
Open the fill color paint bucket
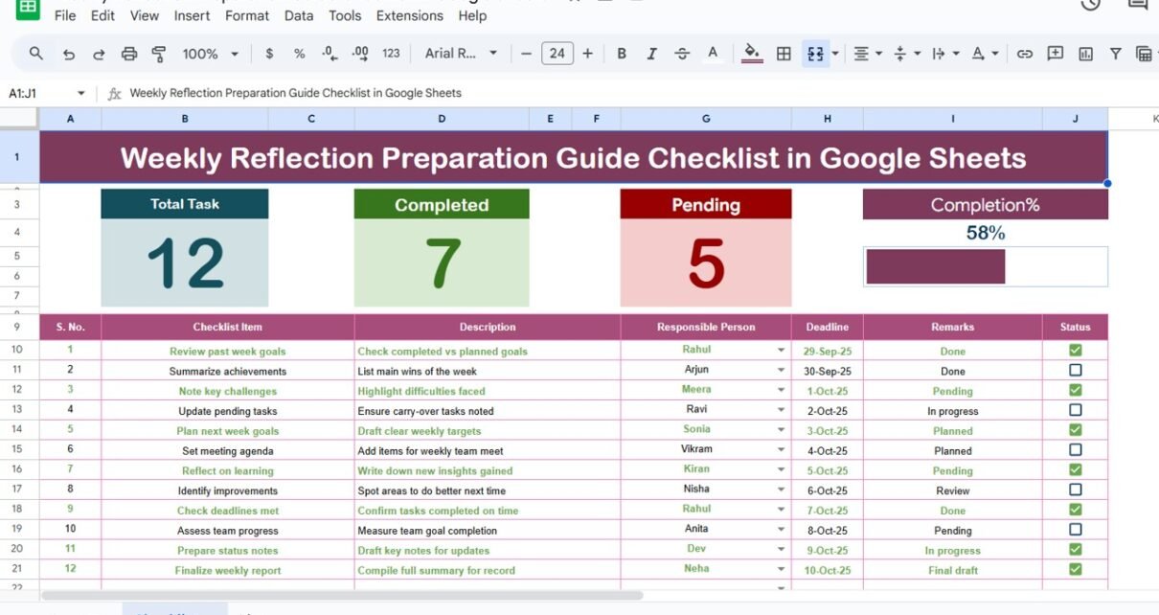[752, 54]
